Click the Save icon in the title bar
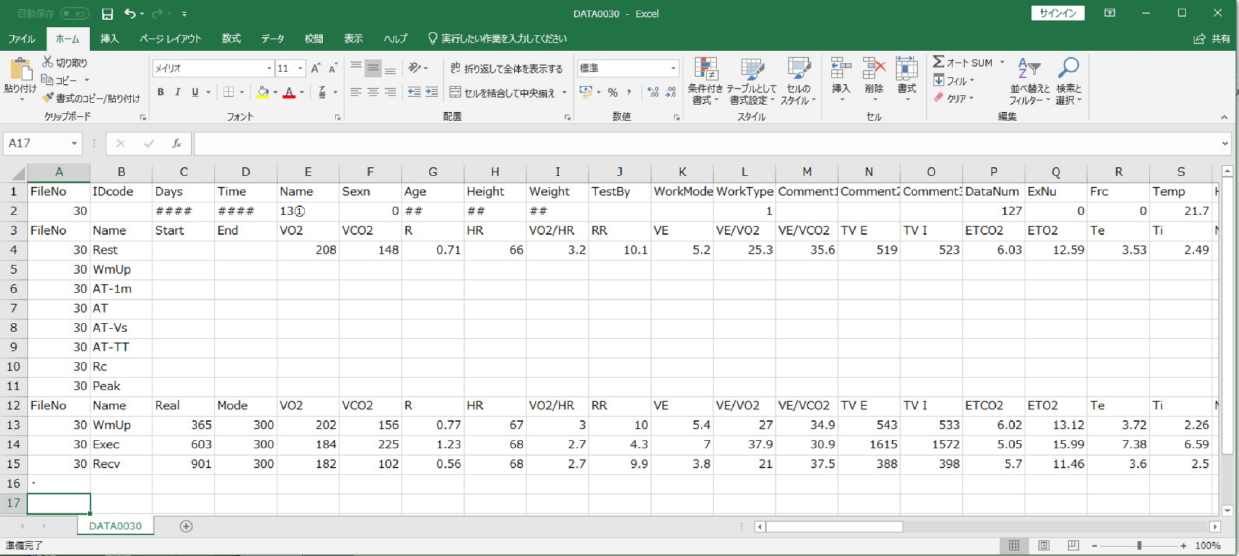 pyautogui.click(x=107, y=14)
